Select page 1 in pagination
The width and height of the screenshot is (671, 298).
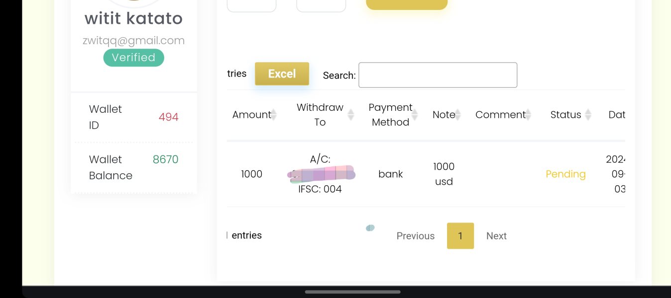coord(460,236)
